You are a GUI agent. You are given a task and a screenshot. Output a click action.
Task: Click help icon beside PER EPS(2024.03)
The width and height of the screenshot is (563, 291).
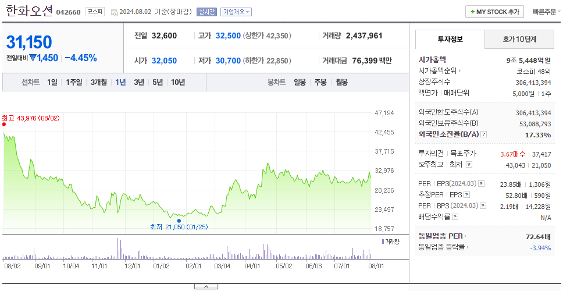[482, 184]
